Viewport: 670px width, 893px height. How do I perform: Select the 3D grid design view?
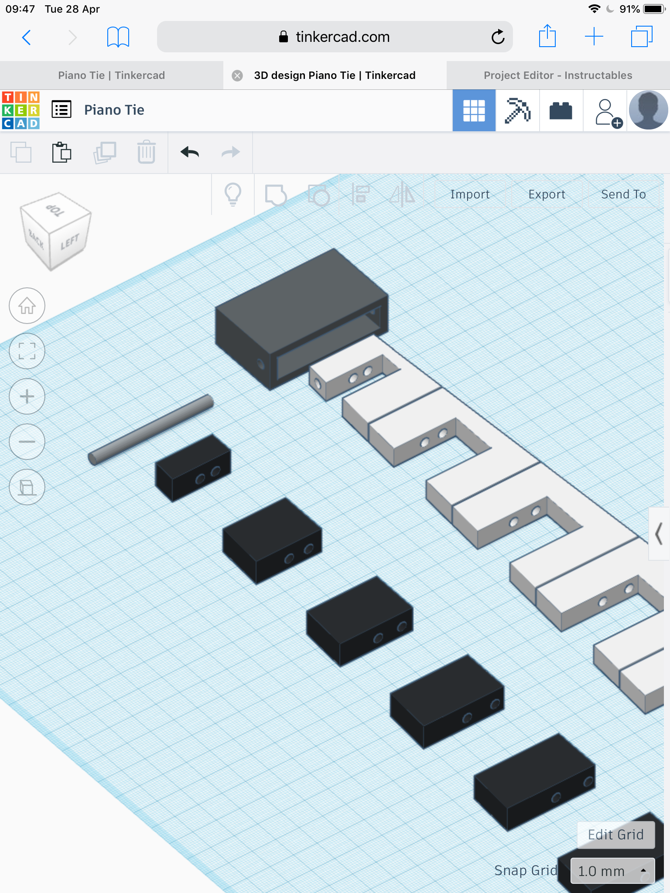click(x=474, y=110)
